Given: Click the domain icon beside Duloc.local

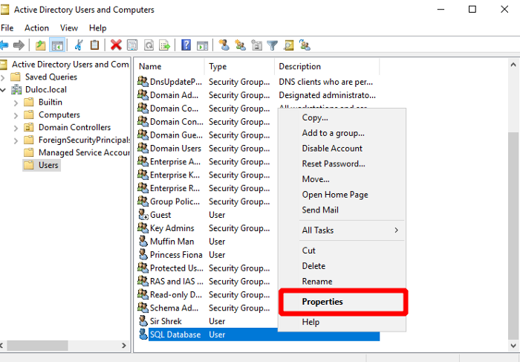Looking at the screenshot, I should [x=16, y=90].
